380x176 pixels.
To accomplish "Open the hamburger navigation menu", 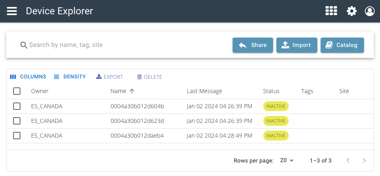I will click(x=12, y=11).
